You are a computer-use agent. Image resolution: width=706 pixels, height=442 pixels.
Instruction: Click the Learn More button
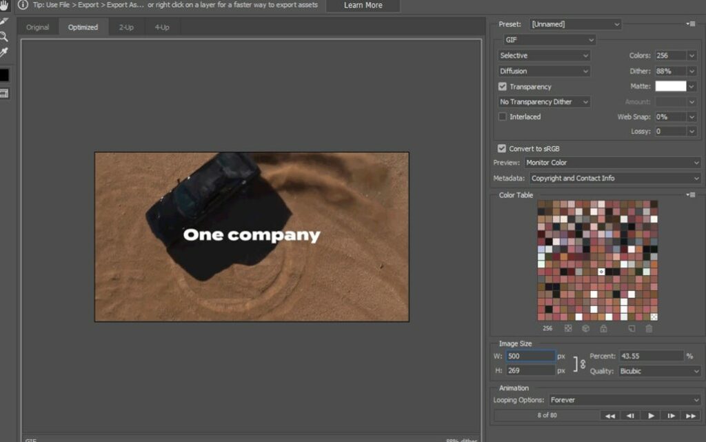pyautogui.click(x=363, y=6)
